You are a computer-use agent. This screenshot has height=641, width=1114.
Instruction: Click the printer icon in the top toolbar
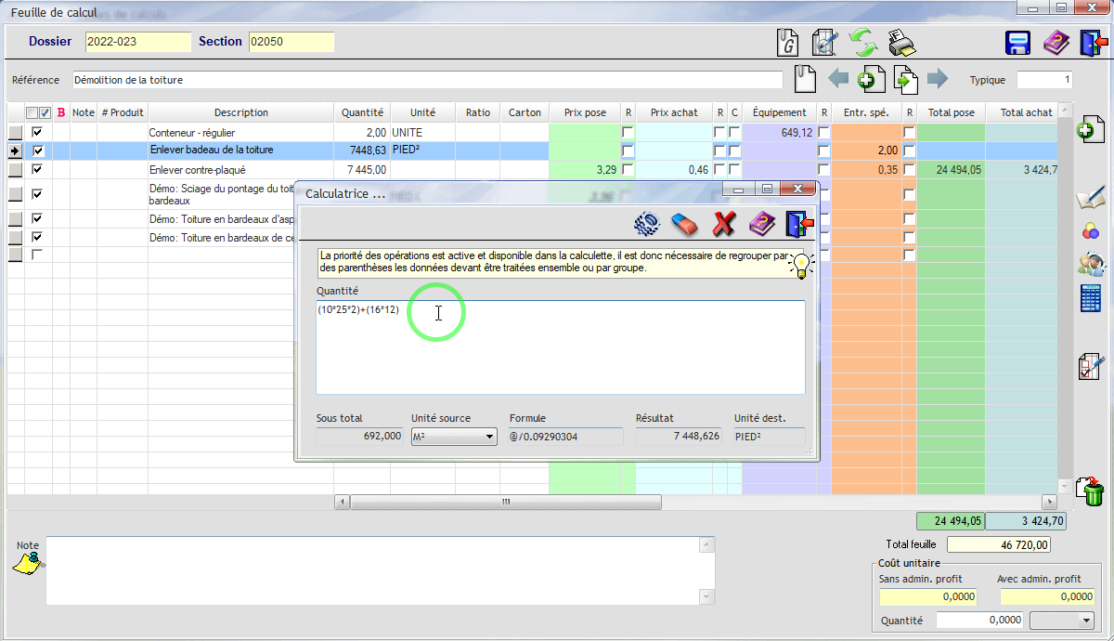(x=901, y=43)
